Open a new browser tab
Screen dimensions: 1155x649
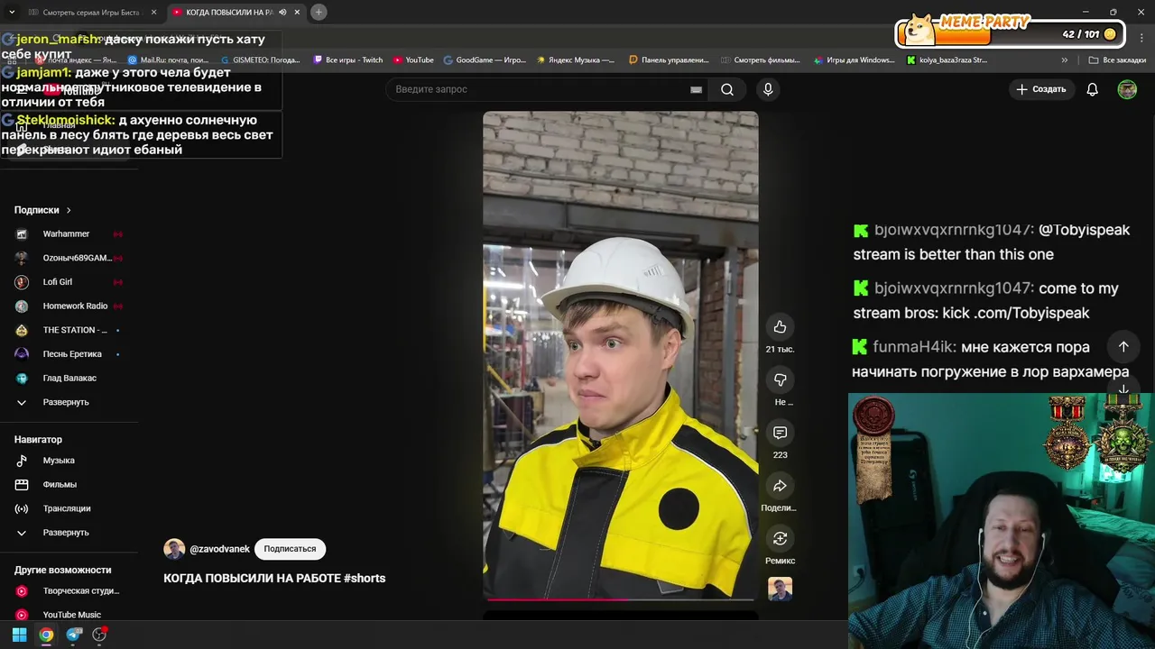coord(319,12)
